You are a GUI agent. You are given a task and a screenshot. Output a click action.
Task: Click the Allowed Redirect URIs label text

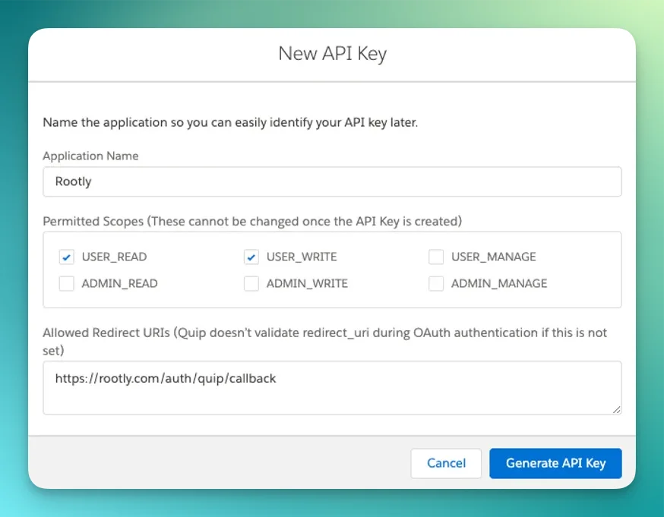point(325,341)
